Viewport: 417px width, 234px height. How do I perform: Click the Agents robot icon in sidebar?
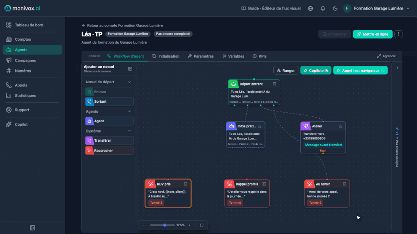(x=9, y=50)
